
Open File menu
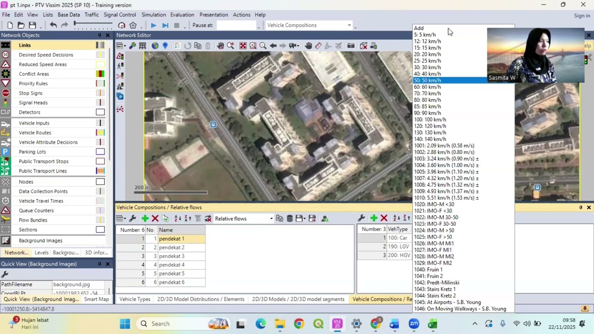pyautogui.click(x=6, y=15)
